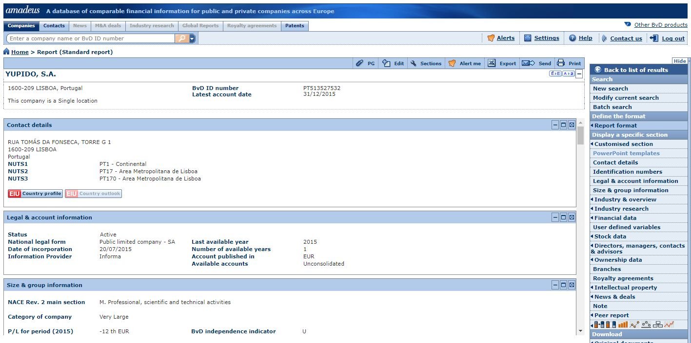Viewport: 691px width, 343px height.
Task: Click the EIU Country outlook button
Action: [93, 194]
